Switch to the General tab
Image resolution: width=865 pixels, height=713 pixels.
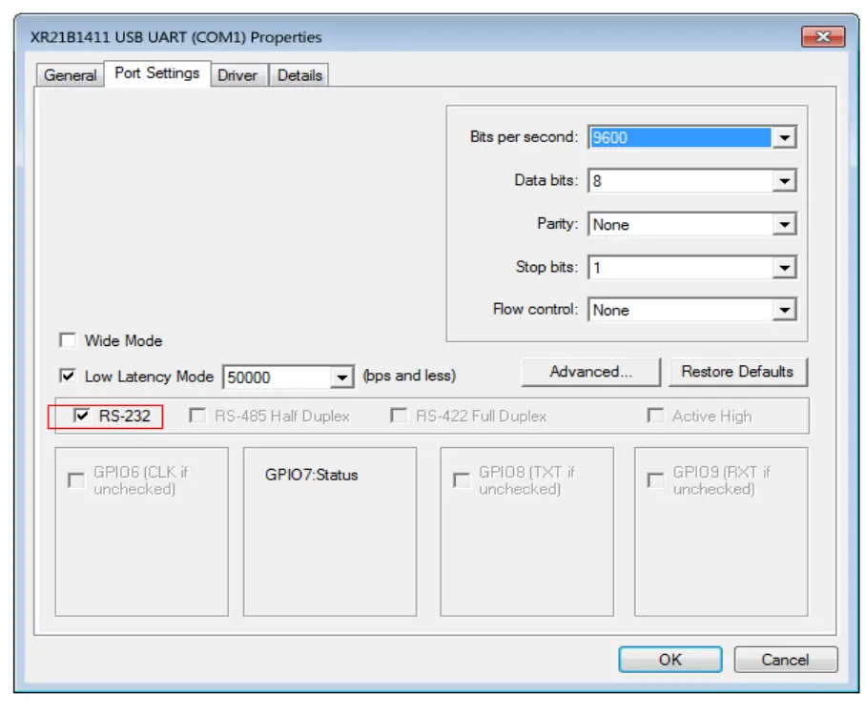69,74
